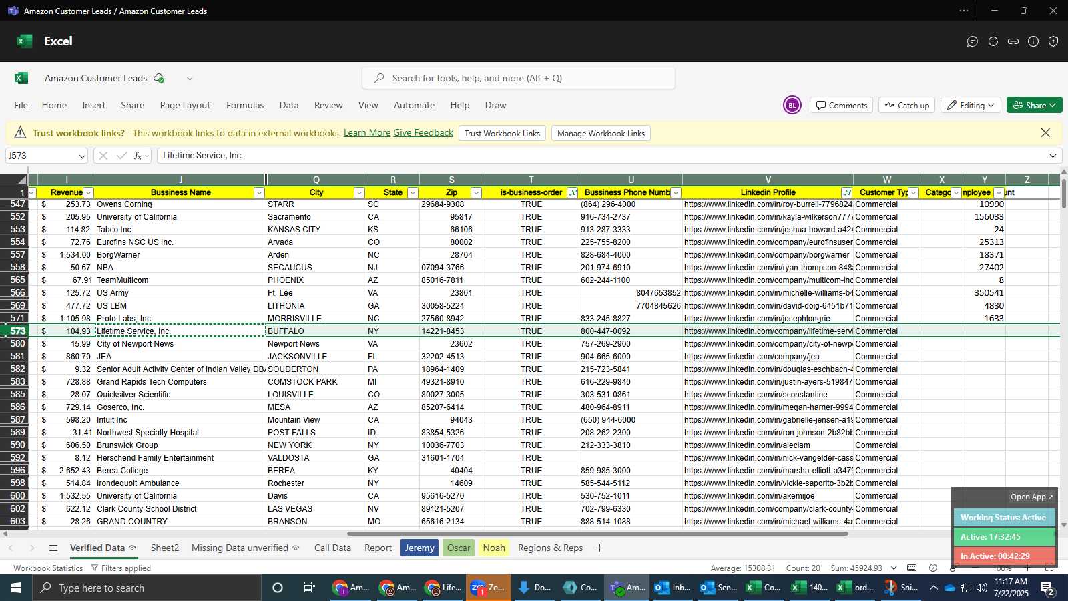Open the comments pane icon in title bar

973,41
